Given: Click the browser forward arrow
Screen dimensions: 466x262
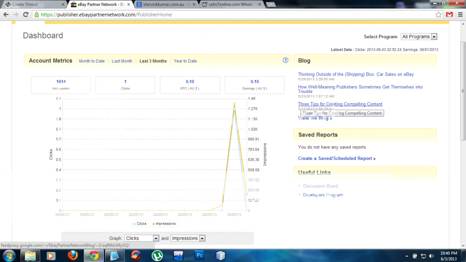Looking at the screenshot, I should (16, 15).
